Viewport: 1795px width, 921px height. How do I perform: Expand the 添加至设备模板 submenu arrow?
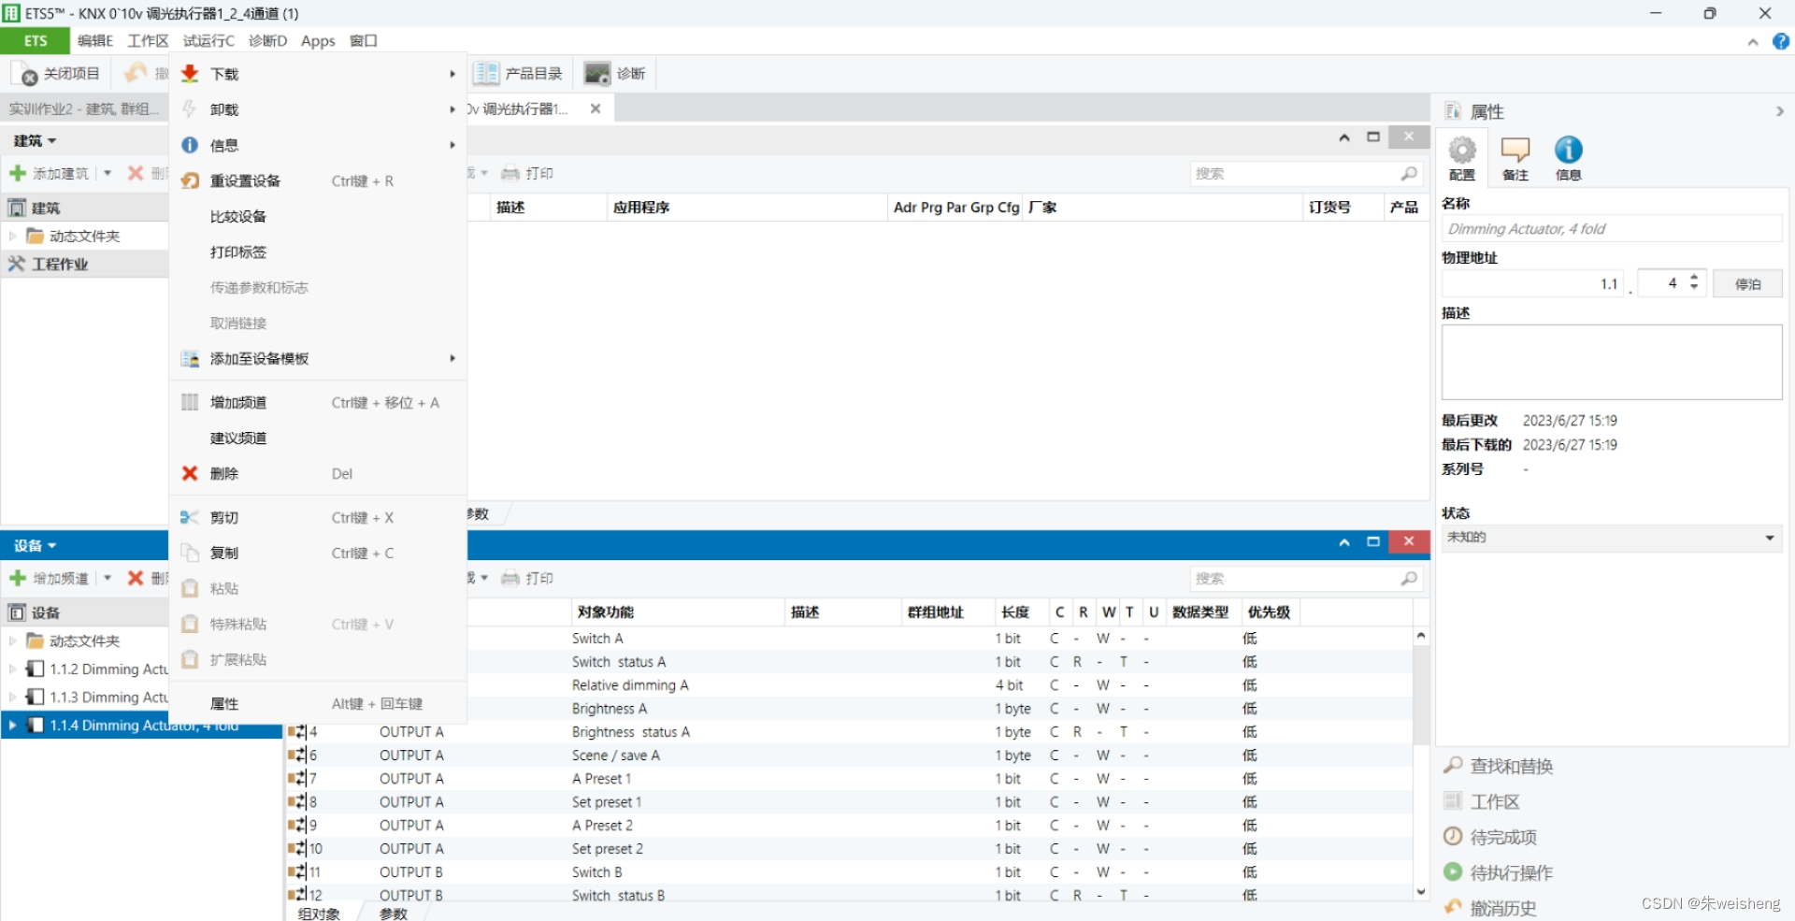(452, 358)
